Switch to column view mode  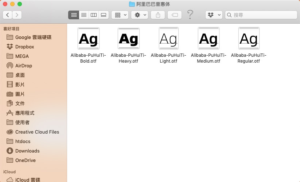[94, 15]
